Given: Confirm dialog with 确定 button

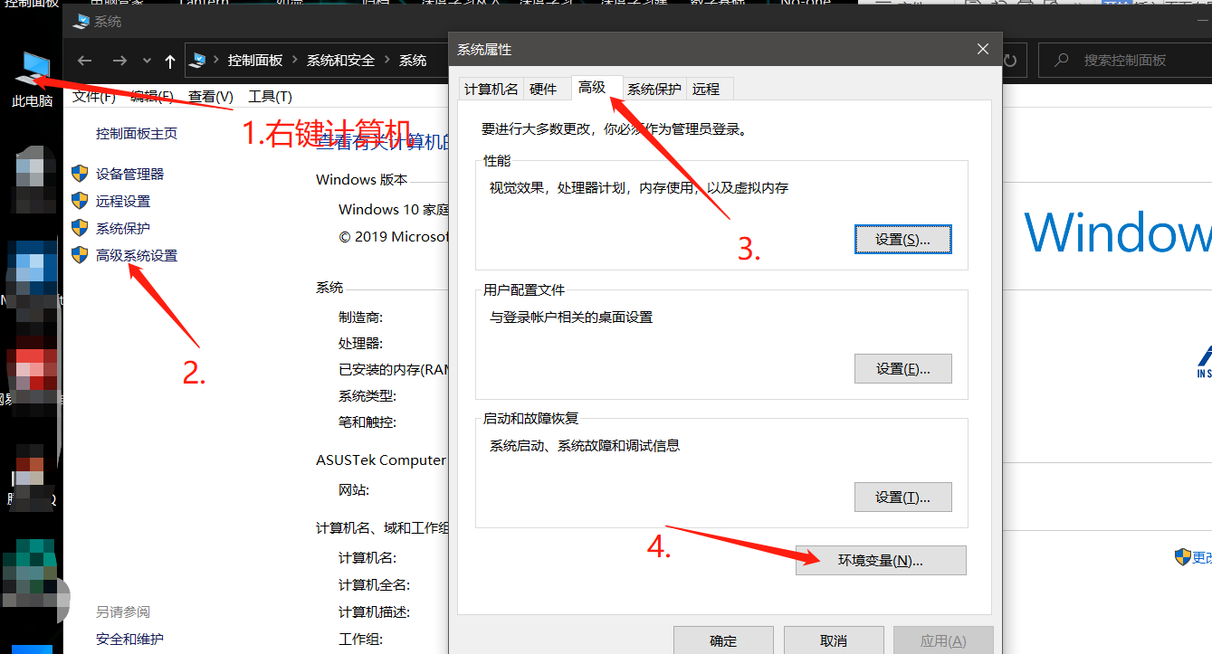Looking at the screenshot, I should (x=723, y=640).
